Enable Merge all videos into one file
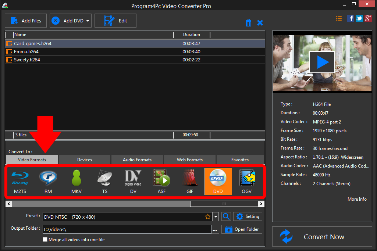The height and width of the screenshot is (251, 377). click(x=45, y=240)
